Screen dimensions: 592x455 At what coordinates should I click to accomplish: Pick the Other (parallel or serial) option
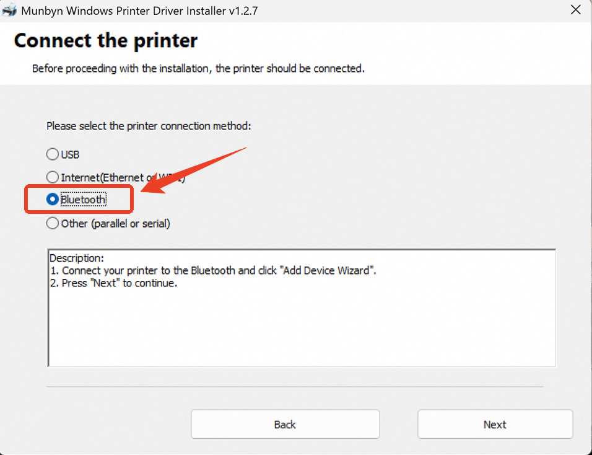[53, 223]
